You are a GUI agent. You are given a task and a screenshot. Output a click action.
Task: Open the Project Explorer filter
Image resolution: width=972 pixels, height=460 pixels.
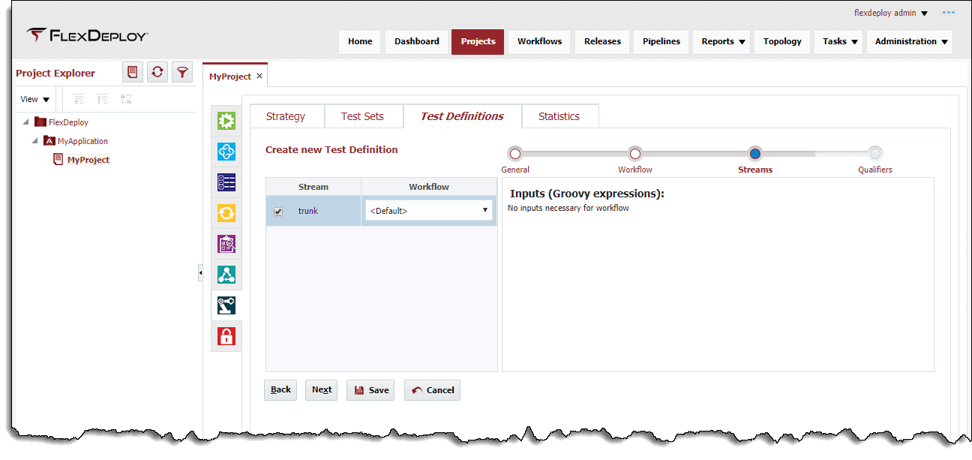coord(182,72)
